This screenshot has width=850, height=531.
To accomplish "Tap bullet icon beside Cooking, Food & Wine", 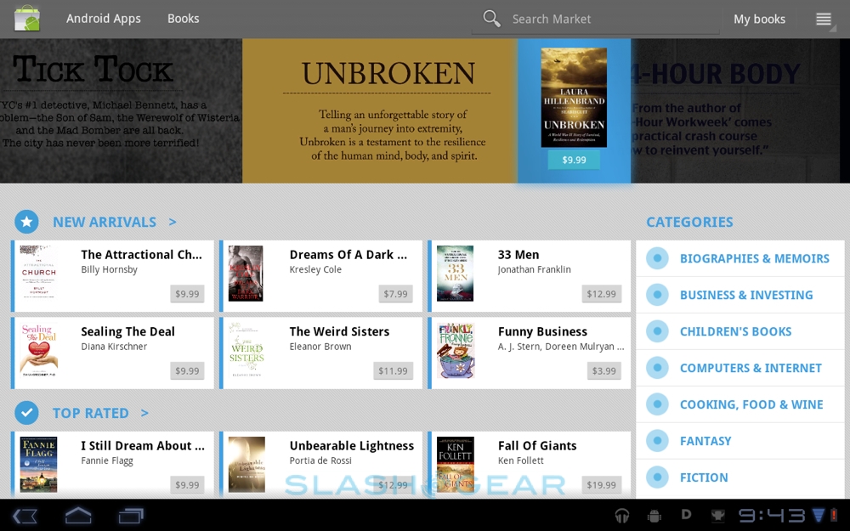I will (x=657, y=404).
